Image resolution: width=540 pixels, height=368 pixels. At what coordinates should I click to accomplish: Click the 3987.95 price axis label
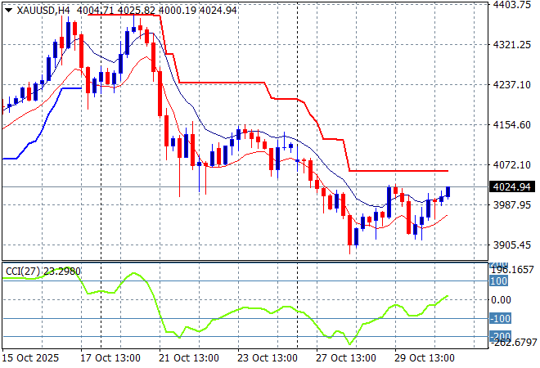click(x=511, y=204)
